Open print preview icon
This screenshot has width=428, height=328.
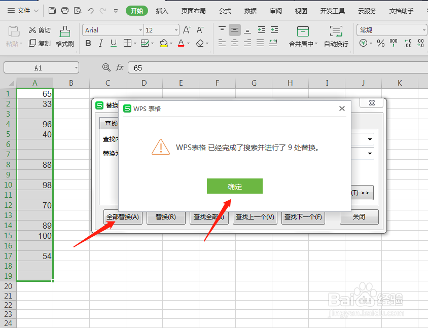78,11
